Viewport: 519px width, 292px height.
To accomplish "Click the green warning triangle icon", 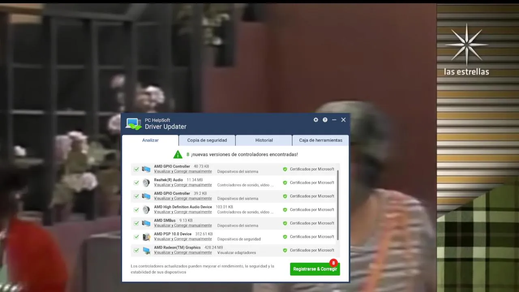I will pyautogui.click(x=178, y=155).
